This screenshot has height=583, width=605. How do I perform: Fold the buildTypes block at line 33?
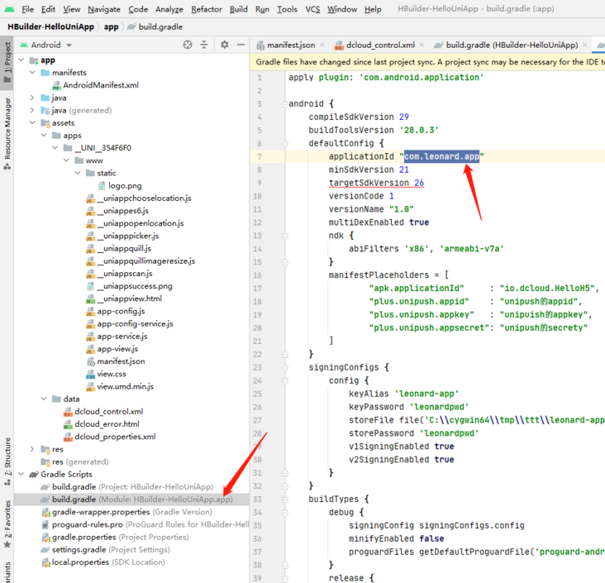tap(285, 499)
